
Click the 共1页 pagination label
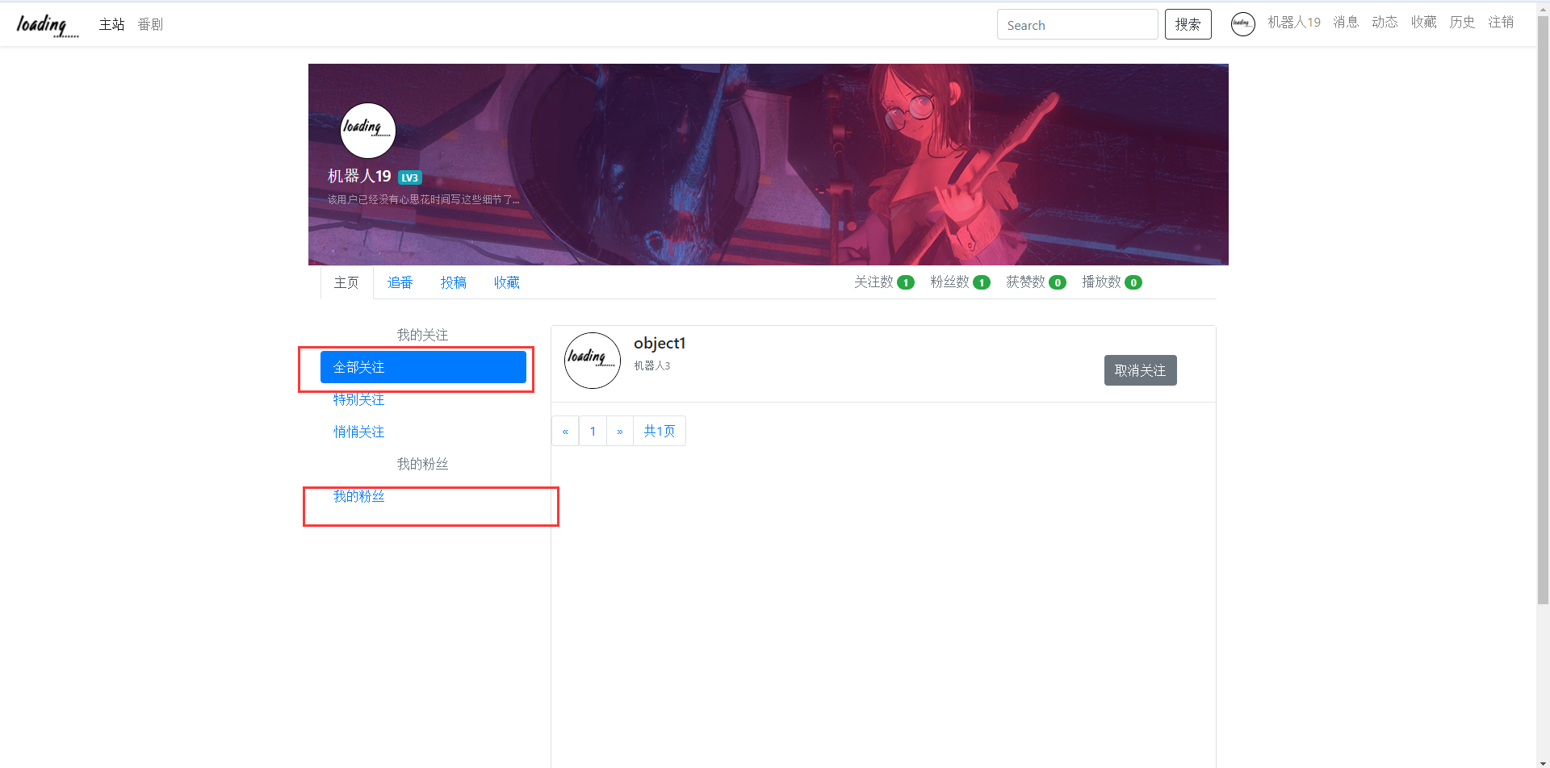[660, 431]
